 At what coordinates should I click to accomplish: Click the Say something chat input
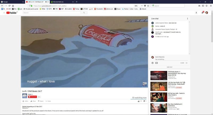coord(170,59)
